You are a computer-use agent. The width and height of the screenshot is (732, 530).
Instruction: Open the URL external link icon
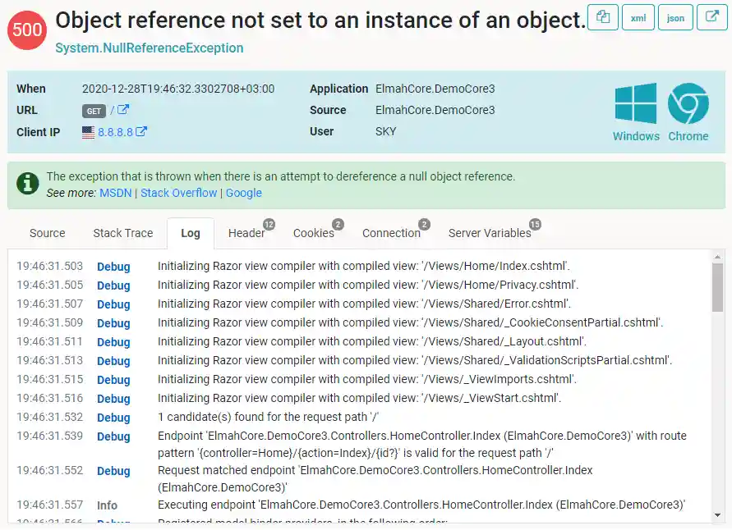point(123,110)
